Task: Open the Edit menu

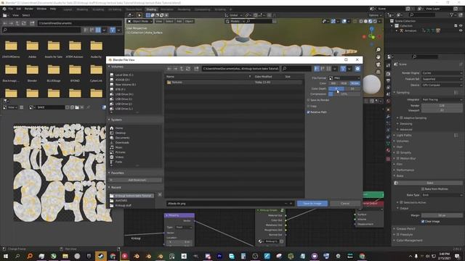Action: coord(19,9)
